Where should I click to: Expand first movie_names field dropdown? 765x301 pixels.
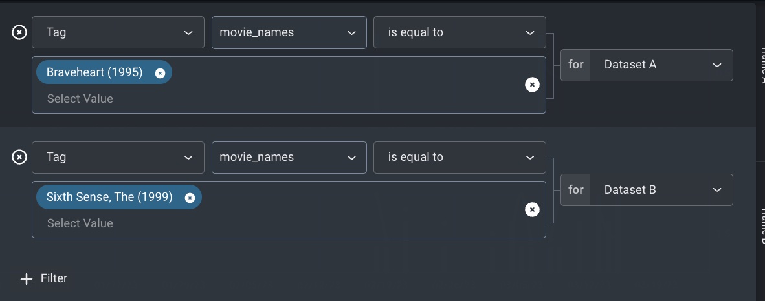point(289,33)
